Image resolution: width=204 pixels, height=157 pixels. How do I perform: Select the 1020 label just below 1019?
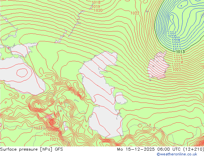point(98,10)
